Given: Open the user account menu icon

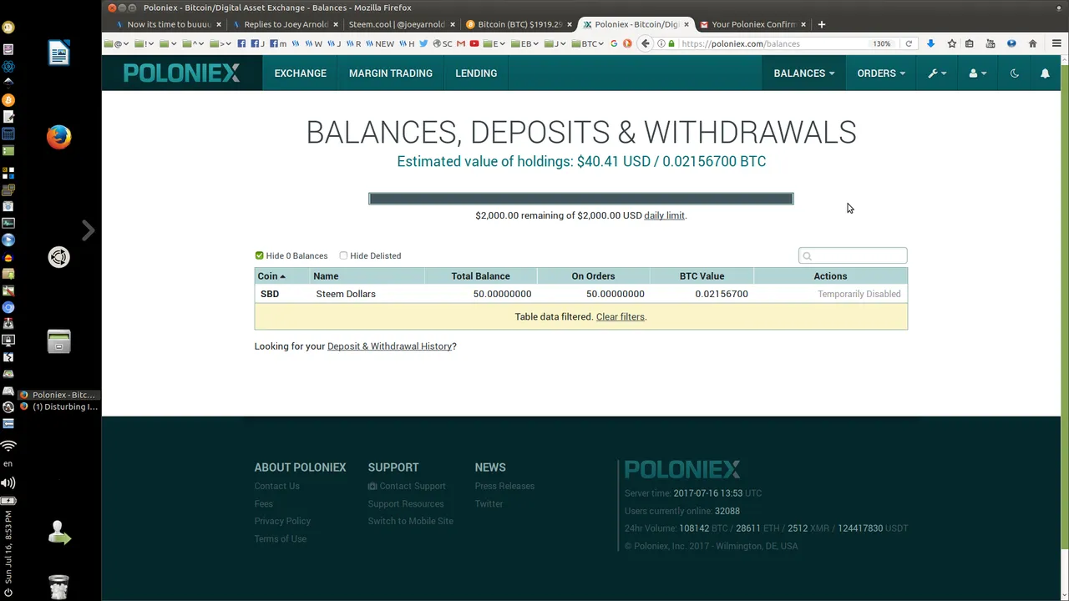Looking at the screenshot, I should pos(977,73).
